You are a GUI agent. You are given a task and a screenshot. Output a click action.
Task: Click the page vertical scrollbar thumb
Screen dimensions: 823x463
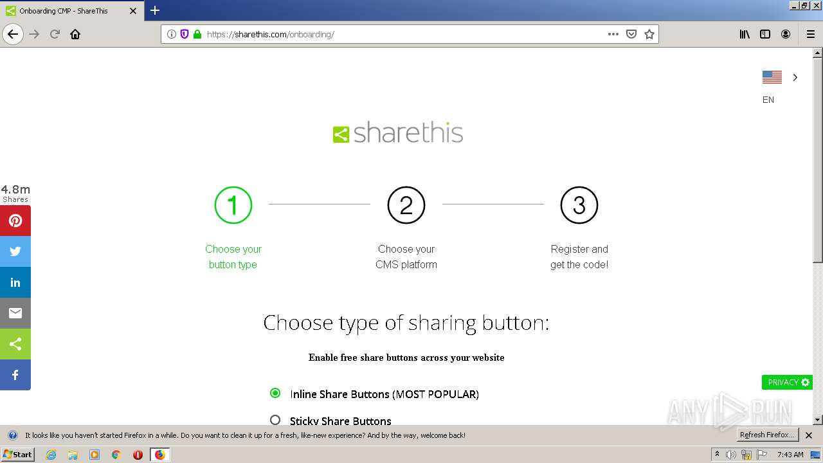818,161
